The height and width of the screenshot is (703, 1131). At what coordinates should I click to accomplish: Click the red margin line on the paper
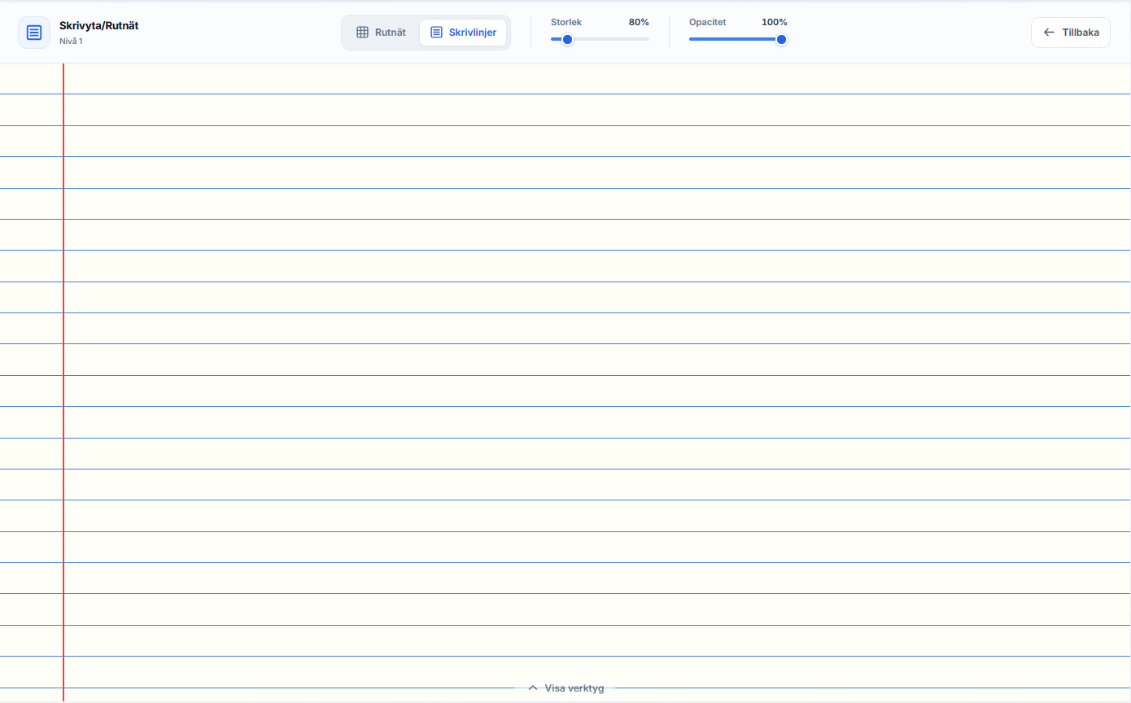point(63,382)
